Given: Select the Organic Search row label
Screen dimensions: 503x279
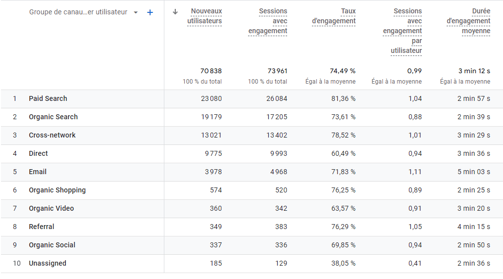Looking at the screenshot, I should tap(53, 117).
